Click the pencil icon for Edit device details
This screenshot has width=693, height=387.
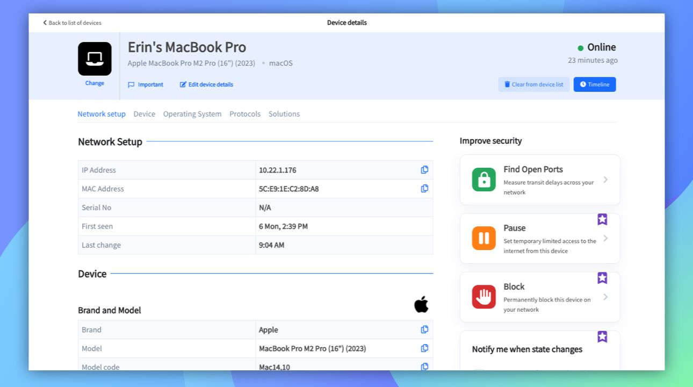pyautogui.click(x=184, y=84)
